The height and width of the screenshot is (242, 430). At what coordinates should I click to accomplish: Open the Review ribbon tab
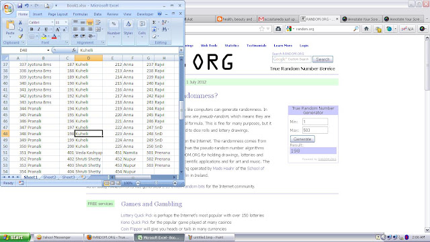[112, 14]
